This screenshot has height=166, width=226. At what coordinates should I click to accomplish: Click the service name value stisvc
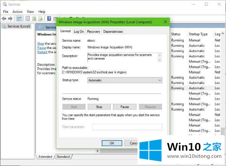[91, 41]
